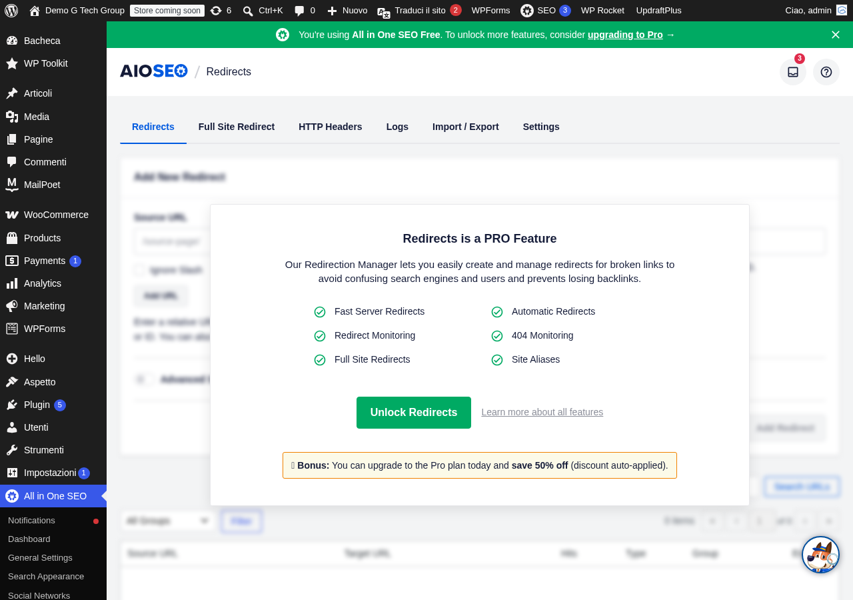Screen dimensions: 853x600
Task: Open MailPoet in sidebar
Action: 53,185
